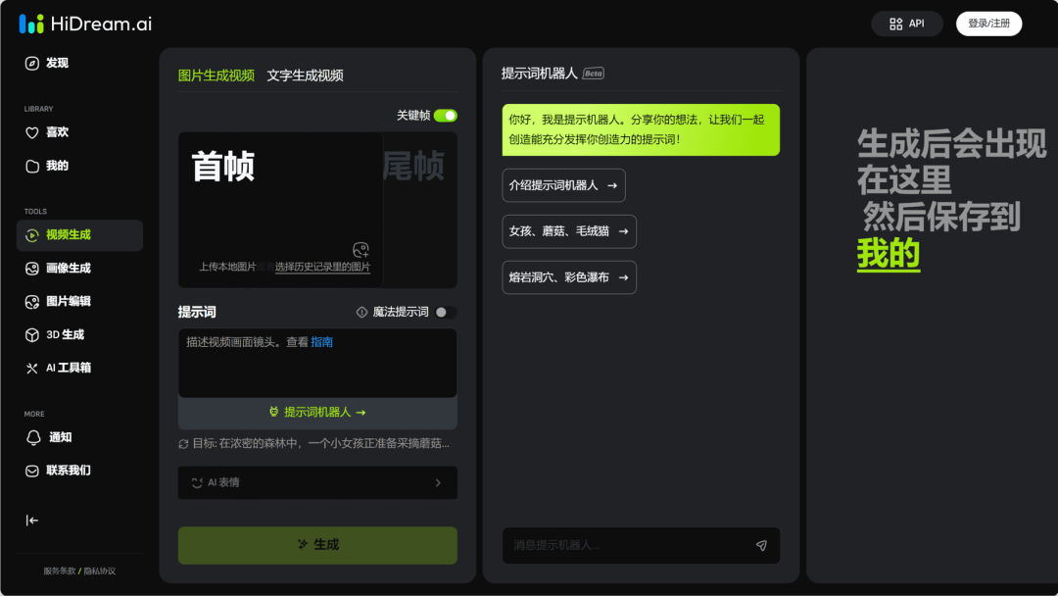The image size is (1058, 596).
Task: Click the send message paper plane icon
Action: [x=761, y=545]
